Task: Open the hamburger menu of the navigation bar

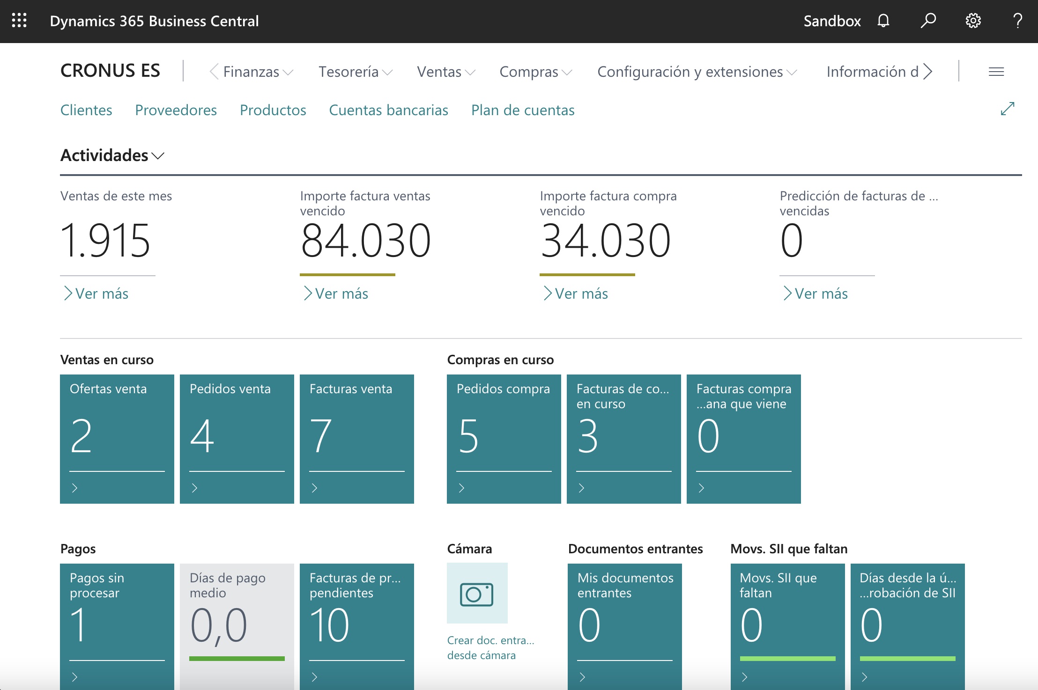Action: pyautogui.click(x=996, y=72)
